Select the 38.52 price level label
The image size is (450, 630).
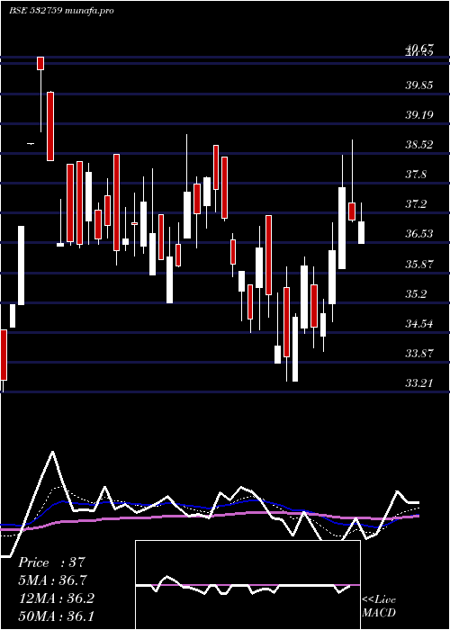click(x=419, y=145)
